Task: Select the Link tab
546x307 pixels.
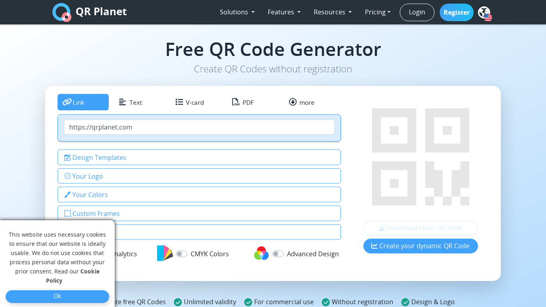Action: (x=83, y=102)
